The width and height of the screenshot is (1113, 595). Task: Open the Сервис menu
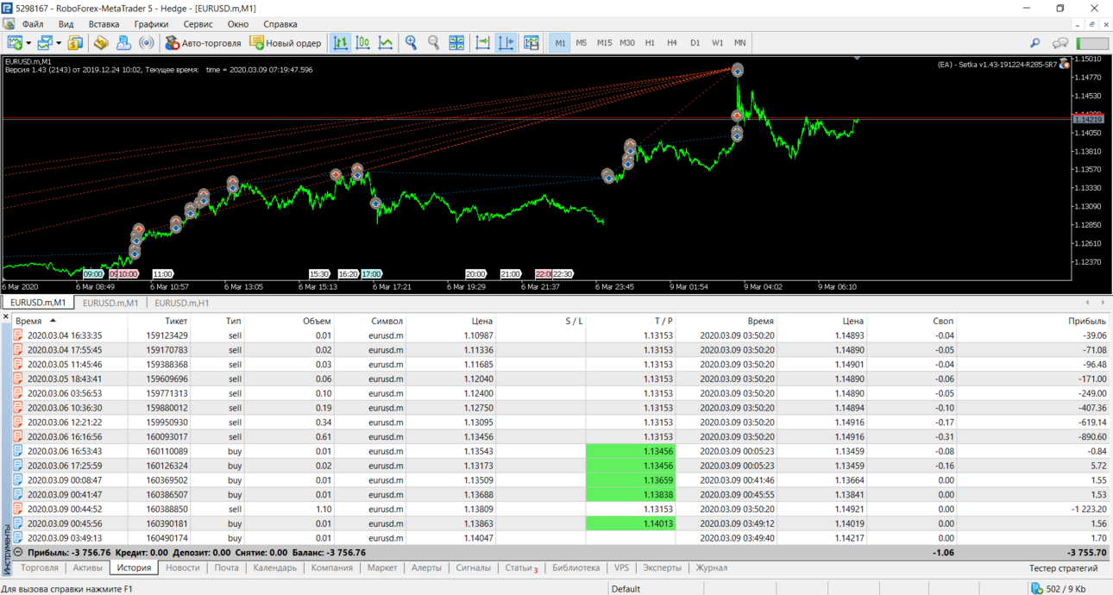point(198,24)
